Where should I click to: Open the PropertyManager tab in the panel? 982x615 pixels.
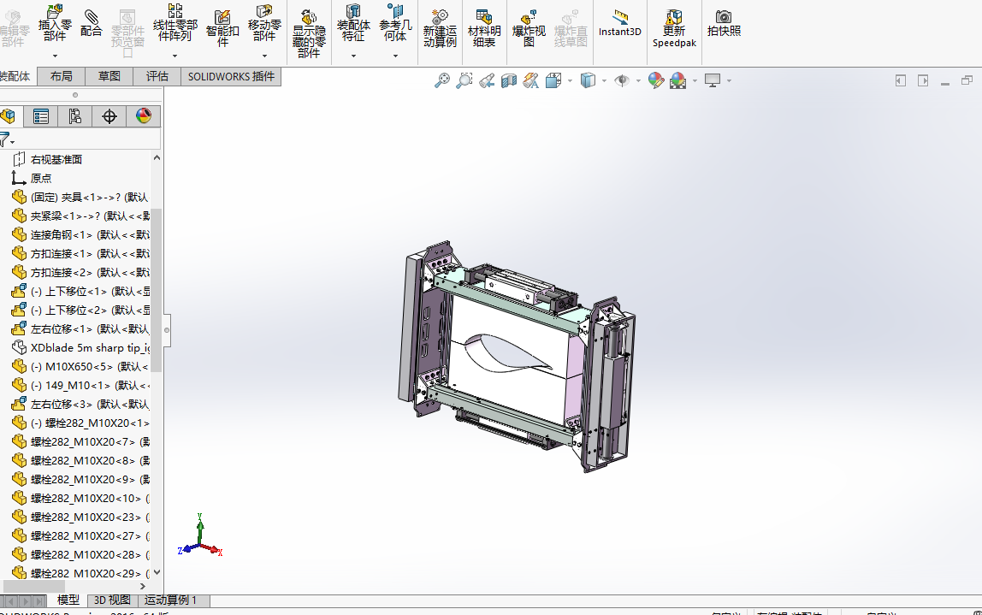[x=41, y=116]
